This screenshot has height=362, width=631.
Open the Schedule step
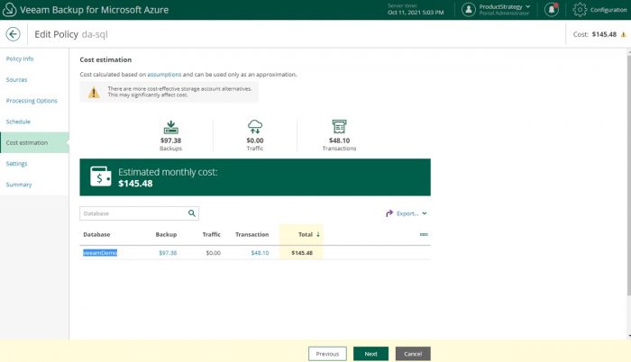pyautogui.click(x=18, y=122)
